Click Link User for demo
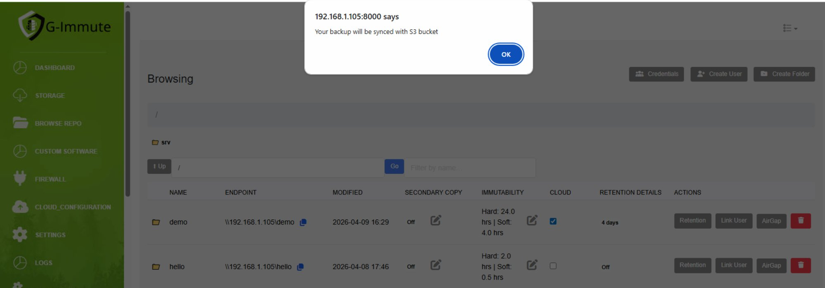 coord(734,221)
